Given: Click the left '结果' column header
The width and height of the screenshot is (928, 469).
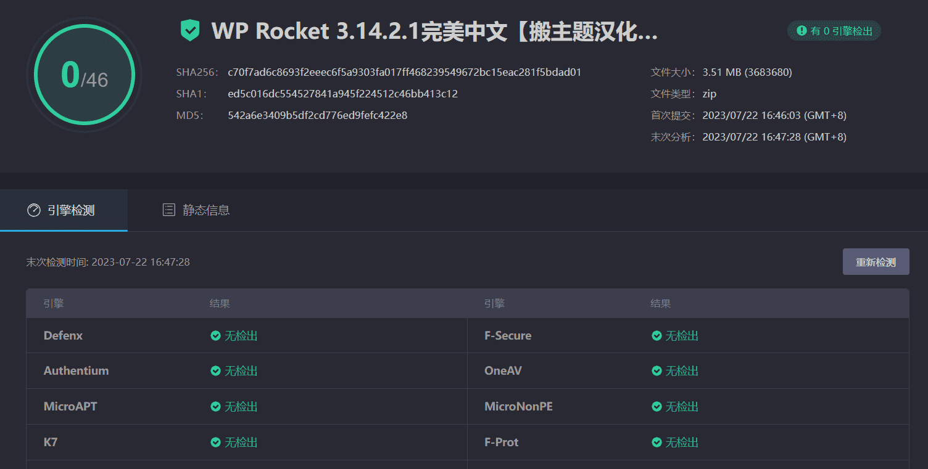Looking at the screenshot, I should tap(220, 303).
